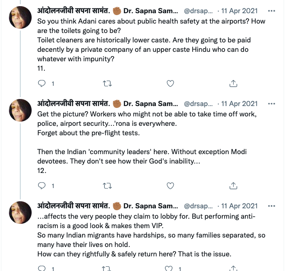Open avatar of the 'Get the picture?' tweet
Image resolution: width=286 pixels, height=271 pixels.
[21, 112]
